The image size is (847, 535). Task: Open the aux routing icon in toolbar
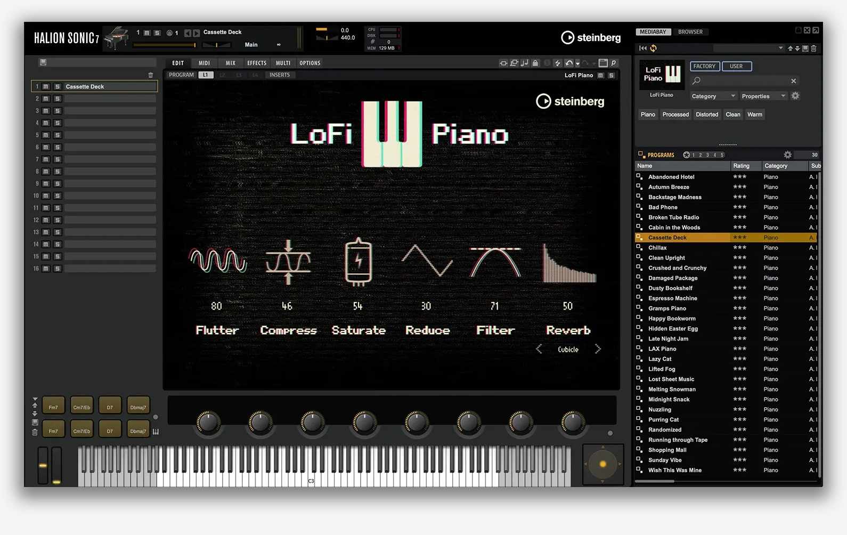coord(514,63)
